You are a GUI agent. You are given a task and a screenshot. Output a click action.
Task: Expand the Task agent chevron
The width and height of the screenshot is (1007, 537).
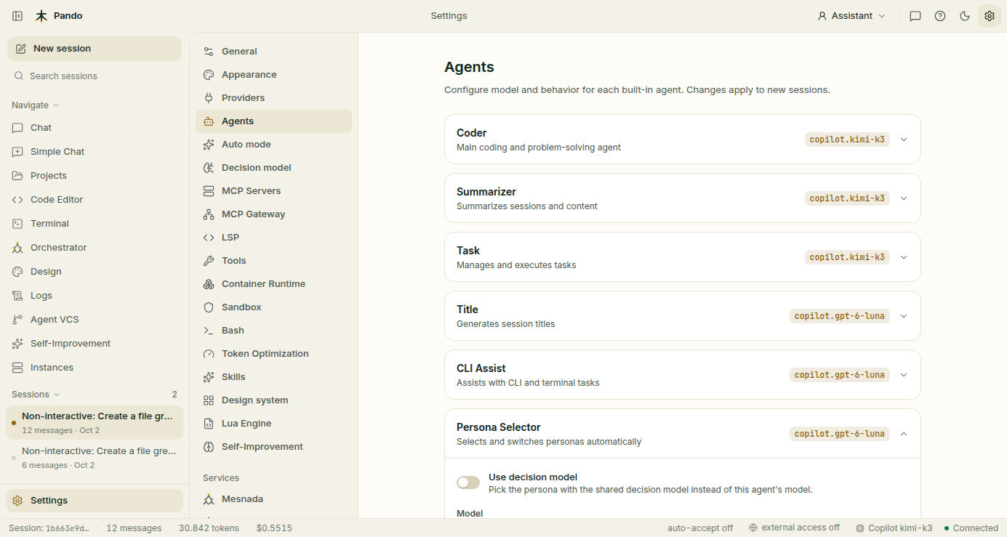coord(904,257)
